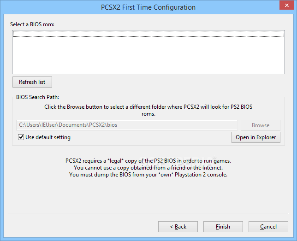This screenshot has height=241, width=297.
Task: Uncheck the Use default setting checkbox
Action: tap(21, 137)
